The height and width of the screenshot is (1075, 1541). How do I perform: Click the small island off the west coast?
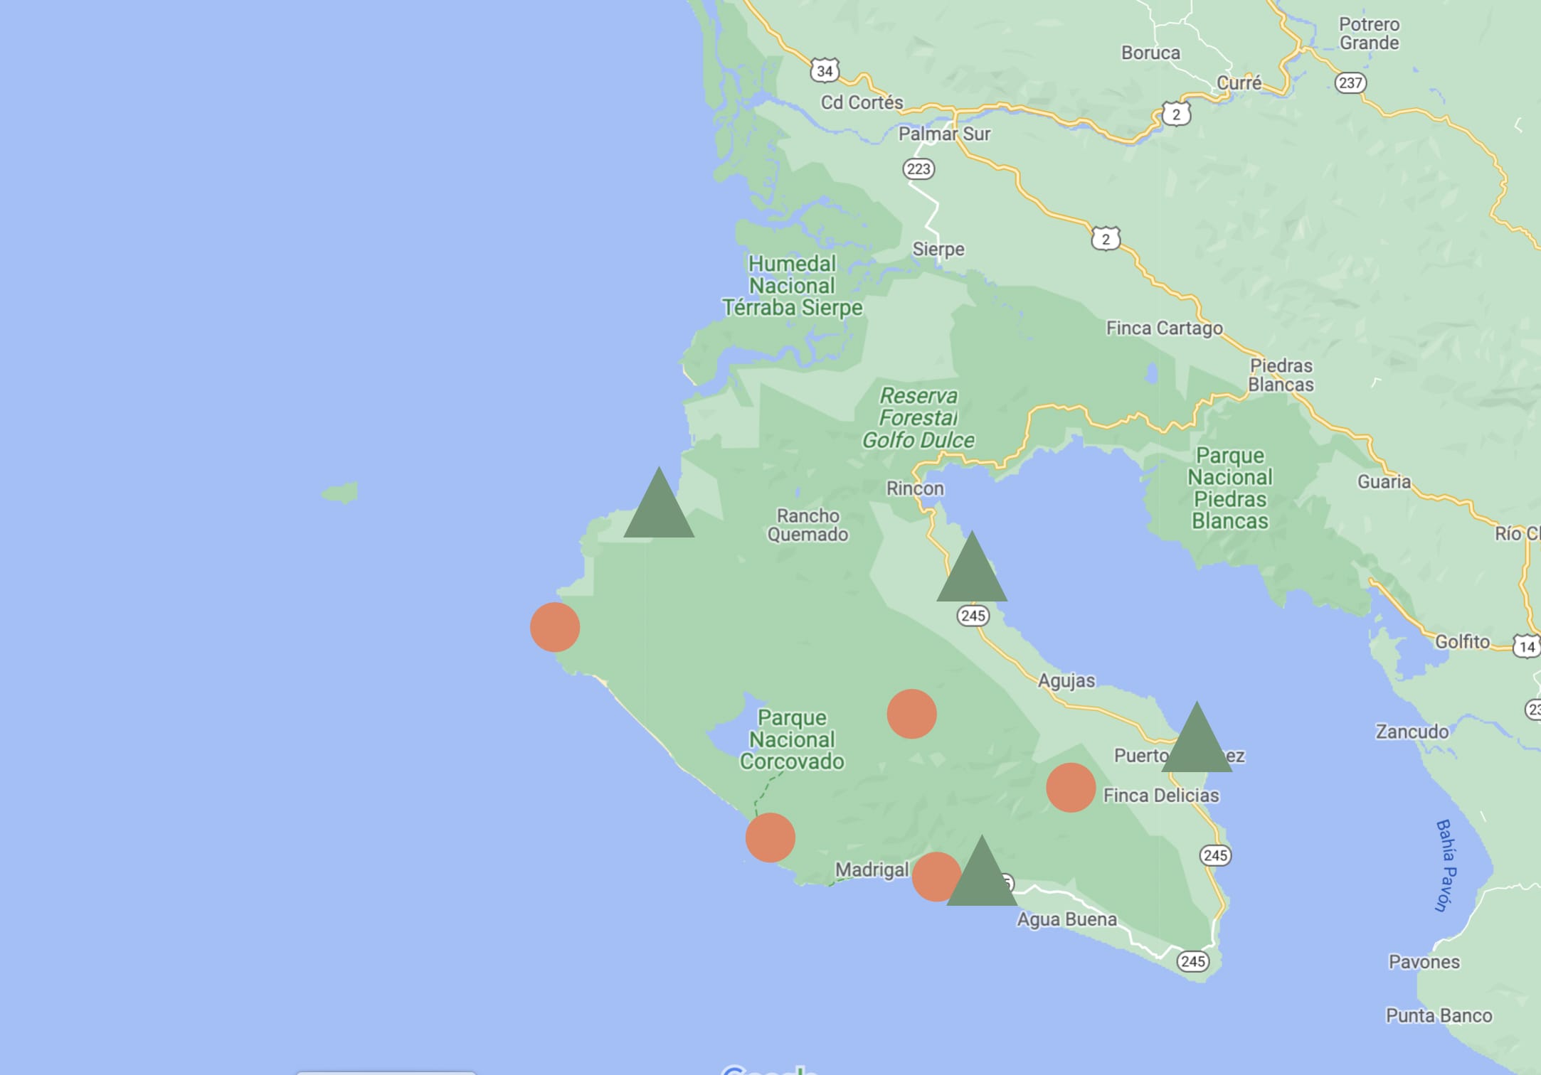pos(341,492)
